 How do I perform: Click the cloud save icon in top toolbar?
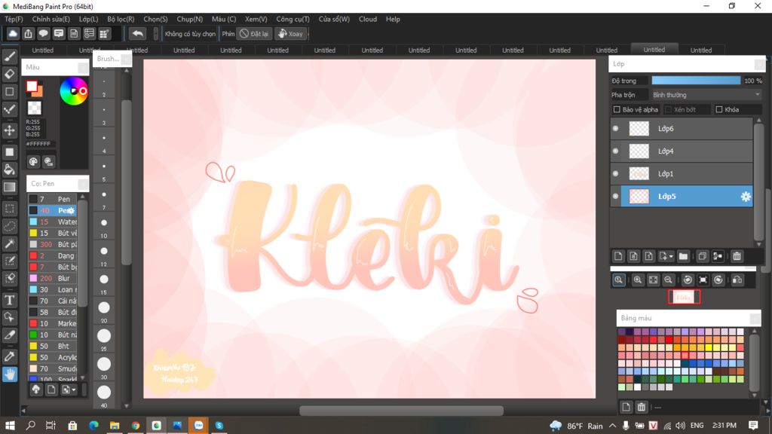tap(13, 33)
